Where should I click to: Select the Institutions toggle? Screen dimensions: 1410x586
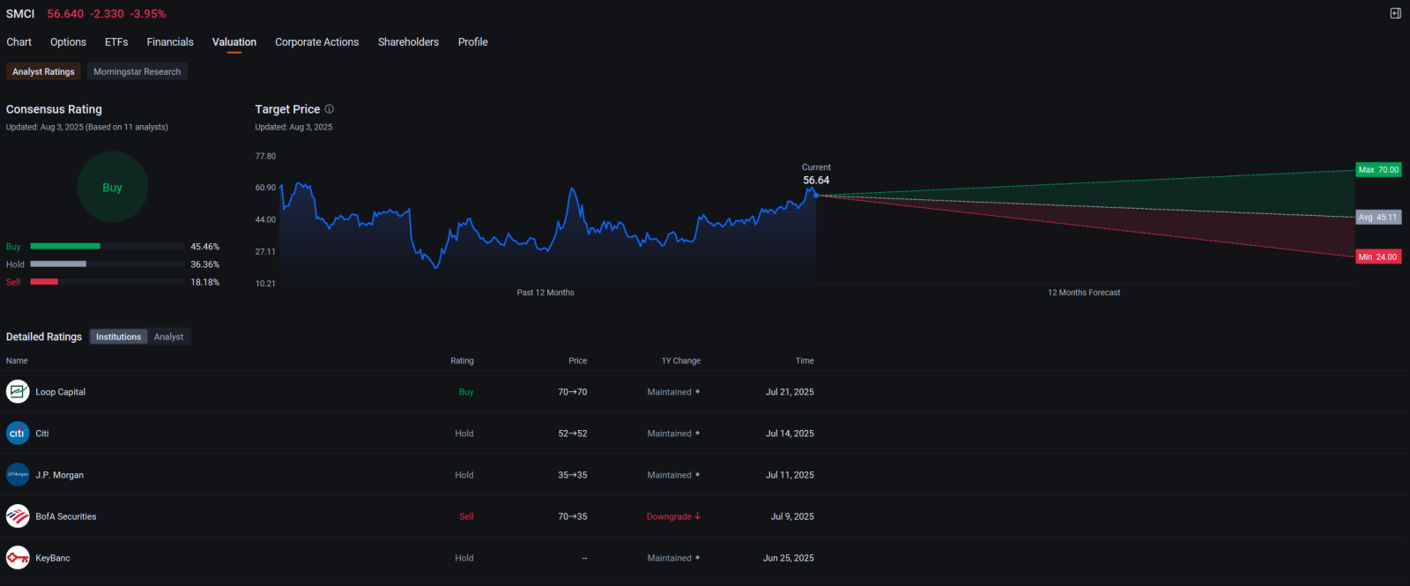pyautogui.click(x=118, y=337)
